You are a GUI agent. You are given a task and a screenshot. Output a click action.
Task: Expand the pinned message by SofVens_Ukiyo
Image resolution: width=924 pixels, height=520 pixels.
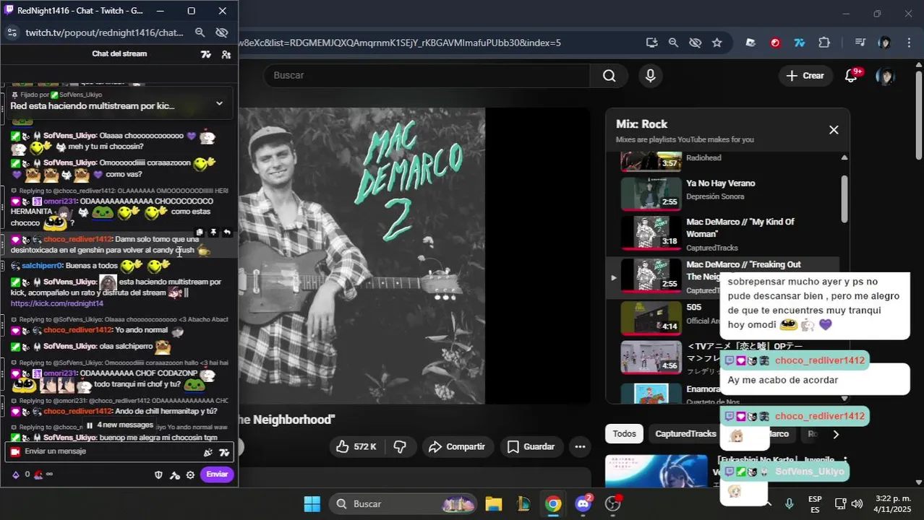[x=219, y=103]
